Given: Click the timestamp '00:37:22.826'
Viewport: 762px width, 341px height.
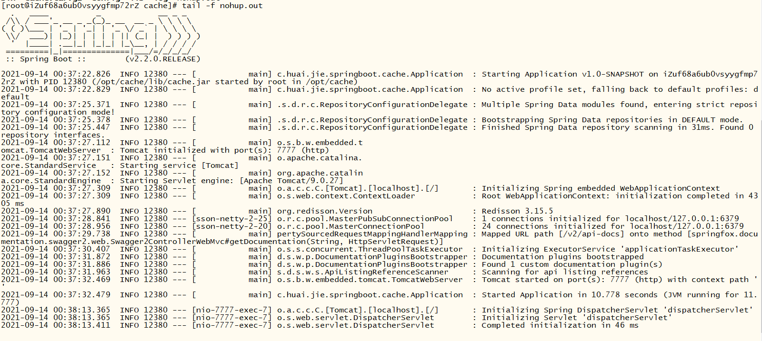Looking at the screenshot, I should point(82,74).
